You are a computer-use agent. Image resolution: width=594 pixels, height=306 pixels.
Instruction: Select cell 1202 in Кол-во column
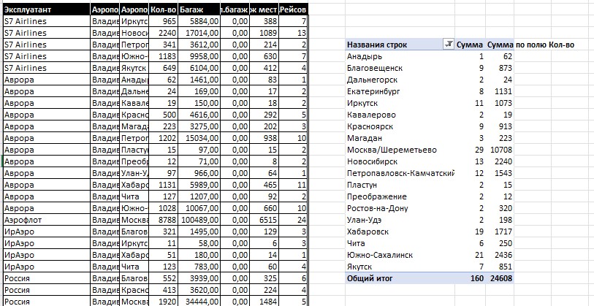163,138
